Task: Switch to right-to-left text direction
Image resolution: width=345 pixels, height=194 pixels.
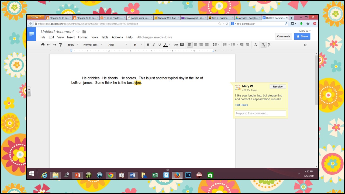Action: pos(269,45)
